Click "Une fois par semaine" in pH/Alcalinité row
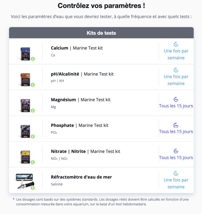Screen dimensions: 202x214 tap(176, 80)
